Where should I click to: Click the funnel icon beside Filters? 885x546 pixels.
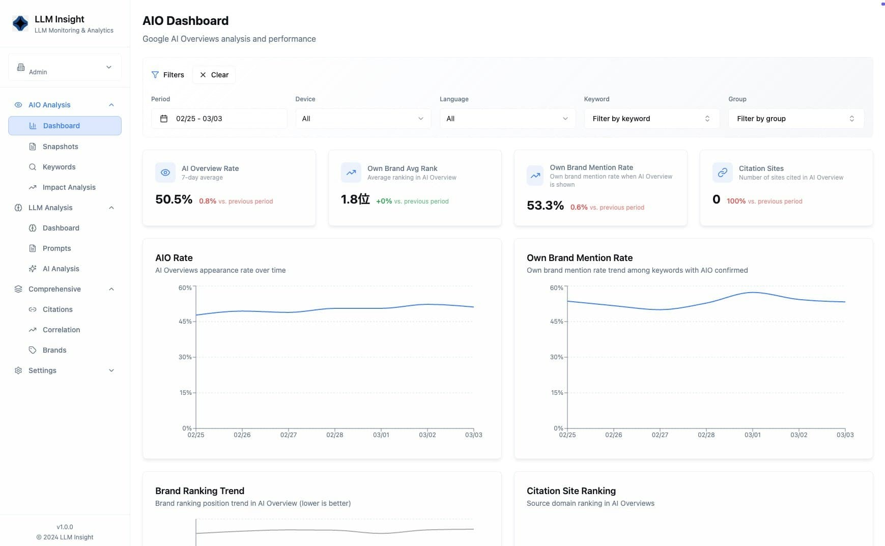click(x=155, y=75)
